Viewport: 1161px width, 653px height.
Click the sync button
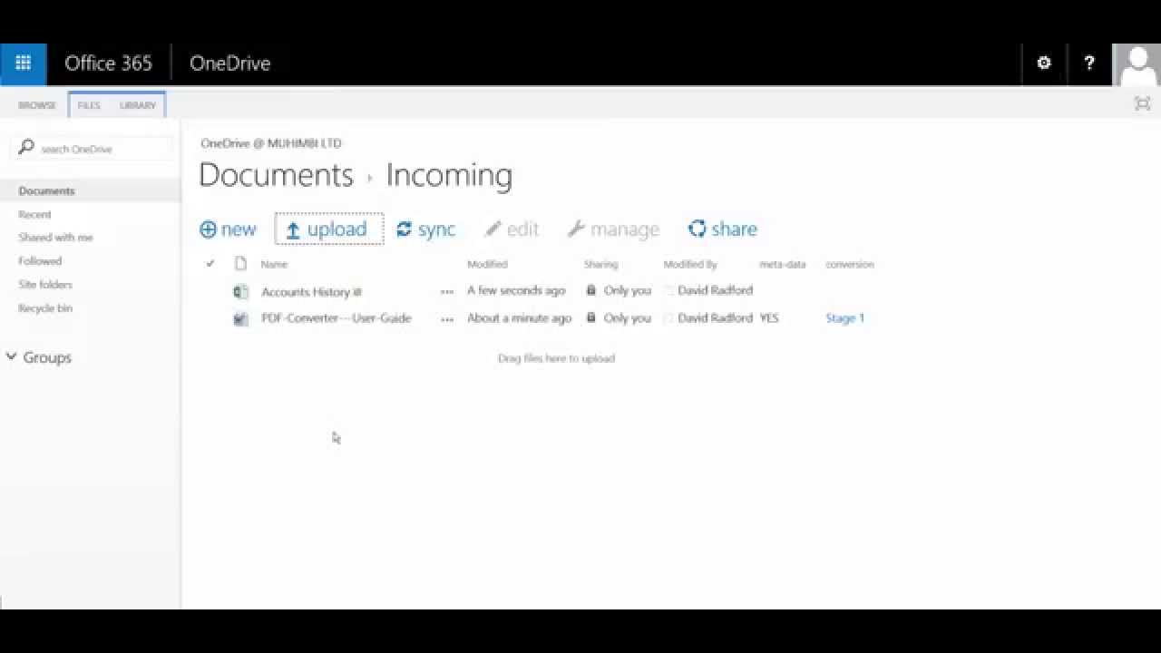coord(425,229)
